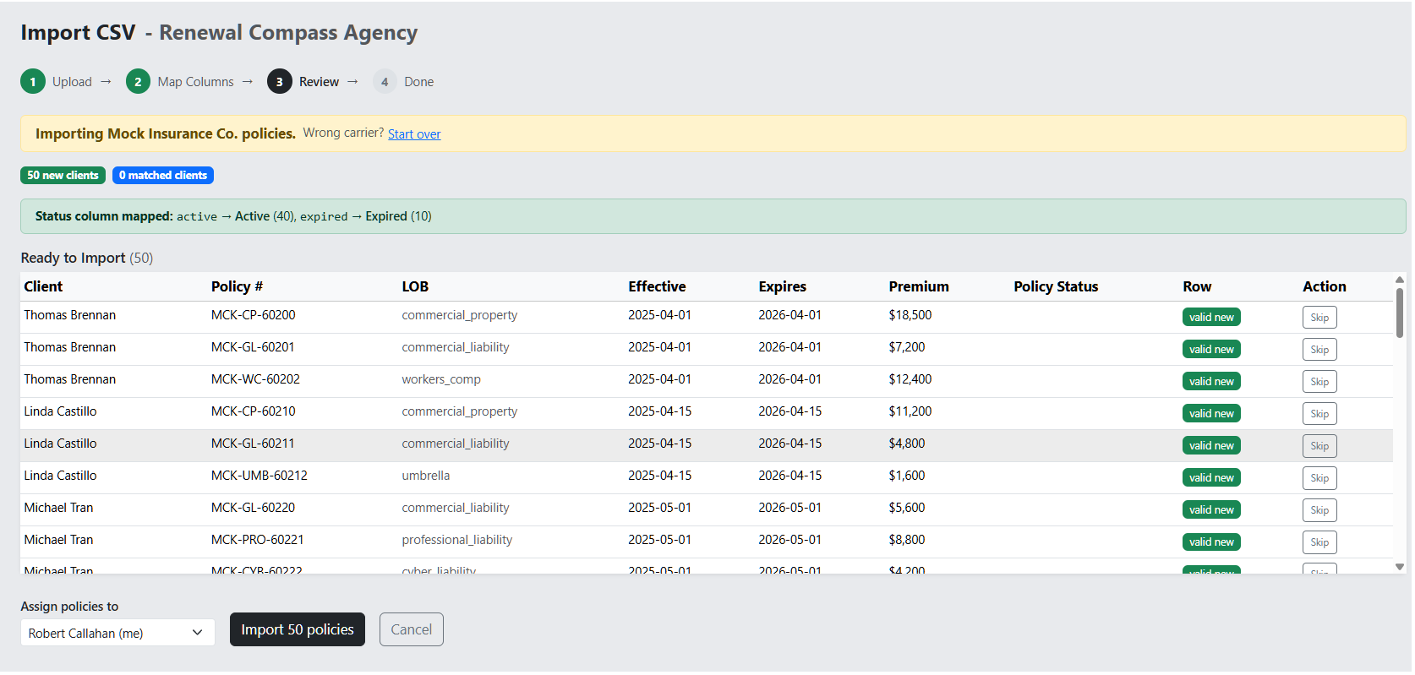Go back to Upload step label
Screen dimensions: 1415x675
point(72,82)
